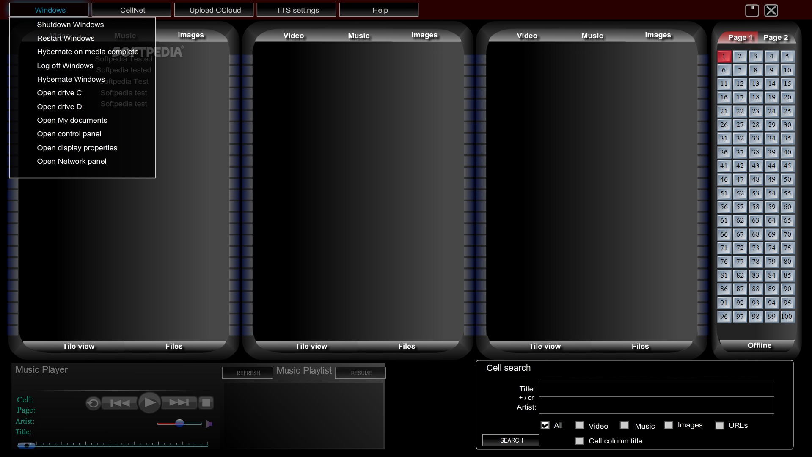Skip to next track in Music Player
Image resolution: width=812 pixels, height=457 pixels.
179,402
